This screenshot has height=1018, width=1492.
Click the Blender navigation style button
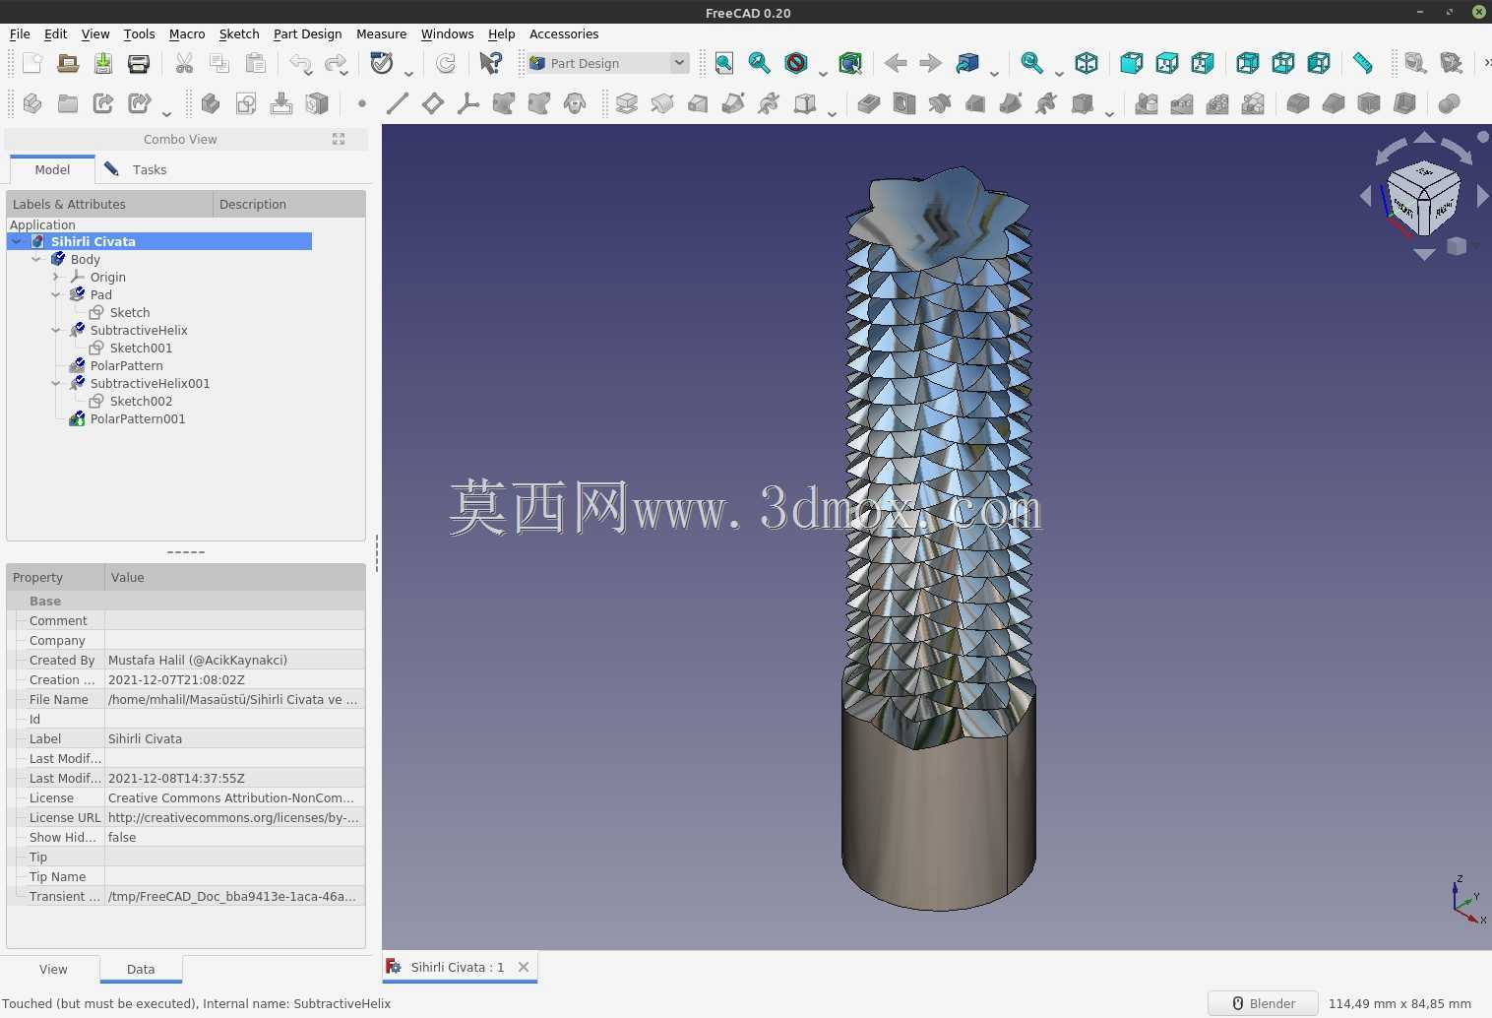1263,1003
